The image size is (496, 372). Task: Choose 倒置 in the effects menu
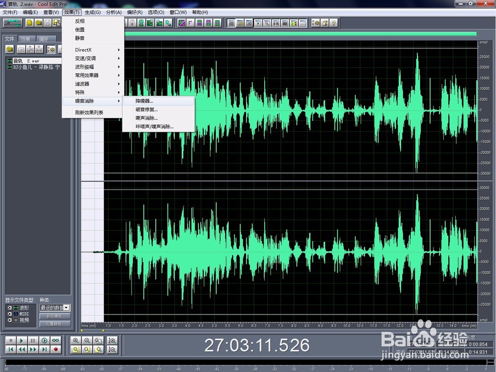93,29
